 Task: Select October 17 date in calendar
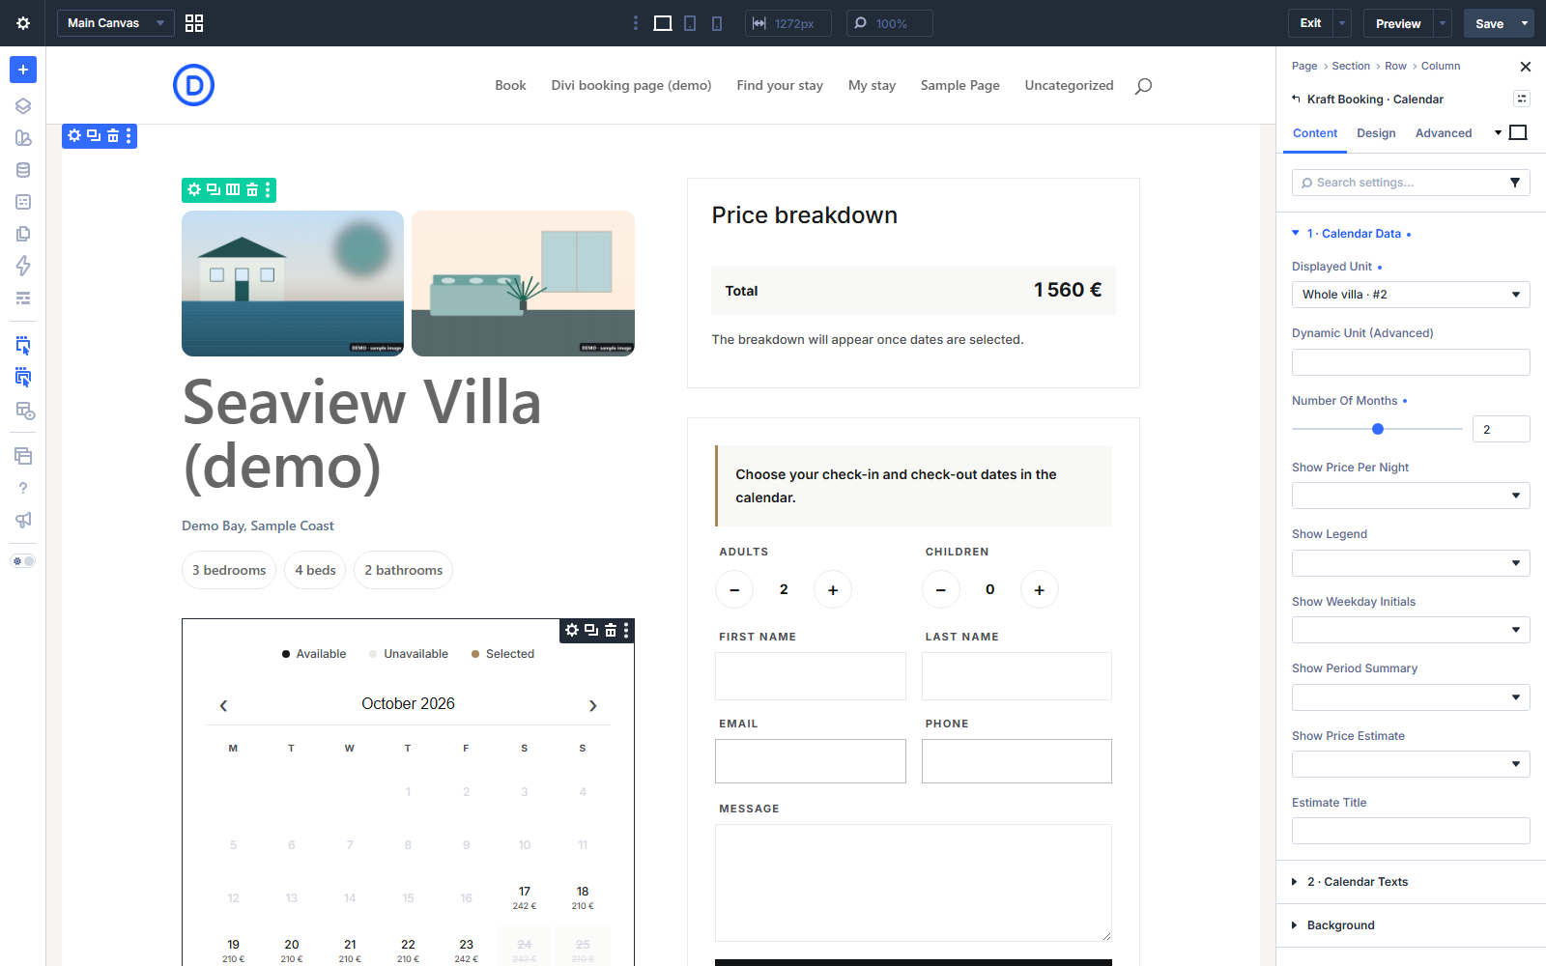coord(525,897)
